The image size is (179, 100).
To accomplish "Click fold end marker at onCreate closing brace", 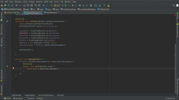I will pyautogui.click(x=11, y=54).
